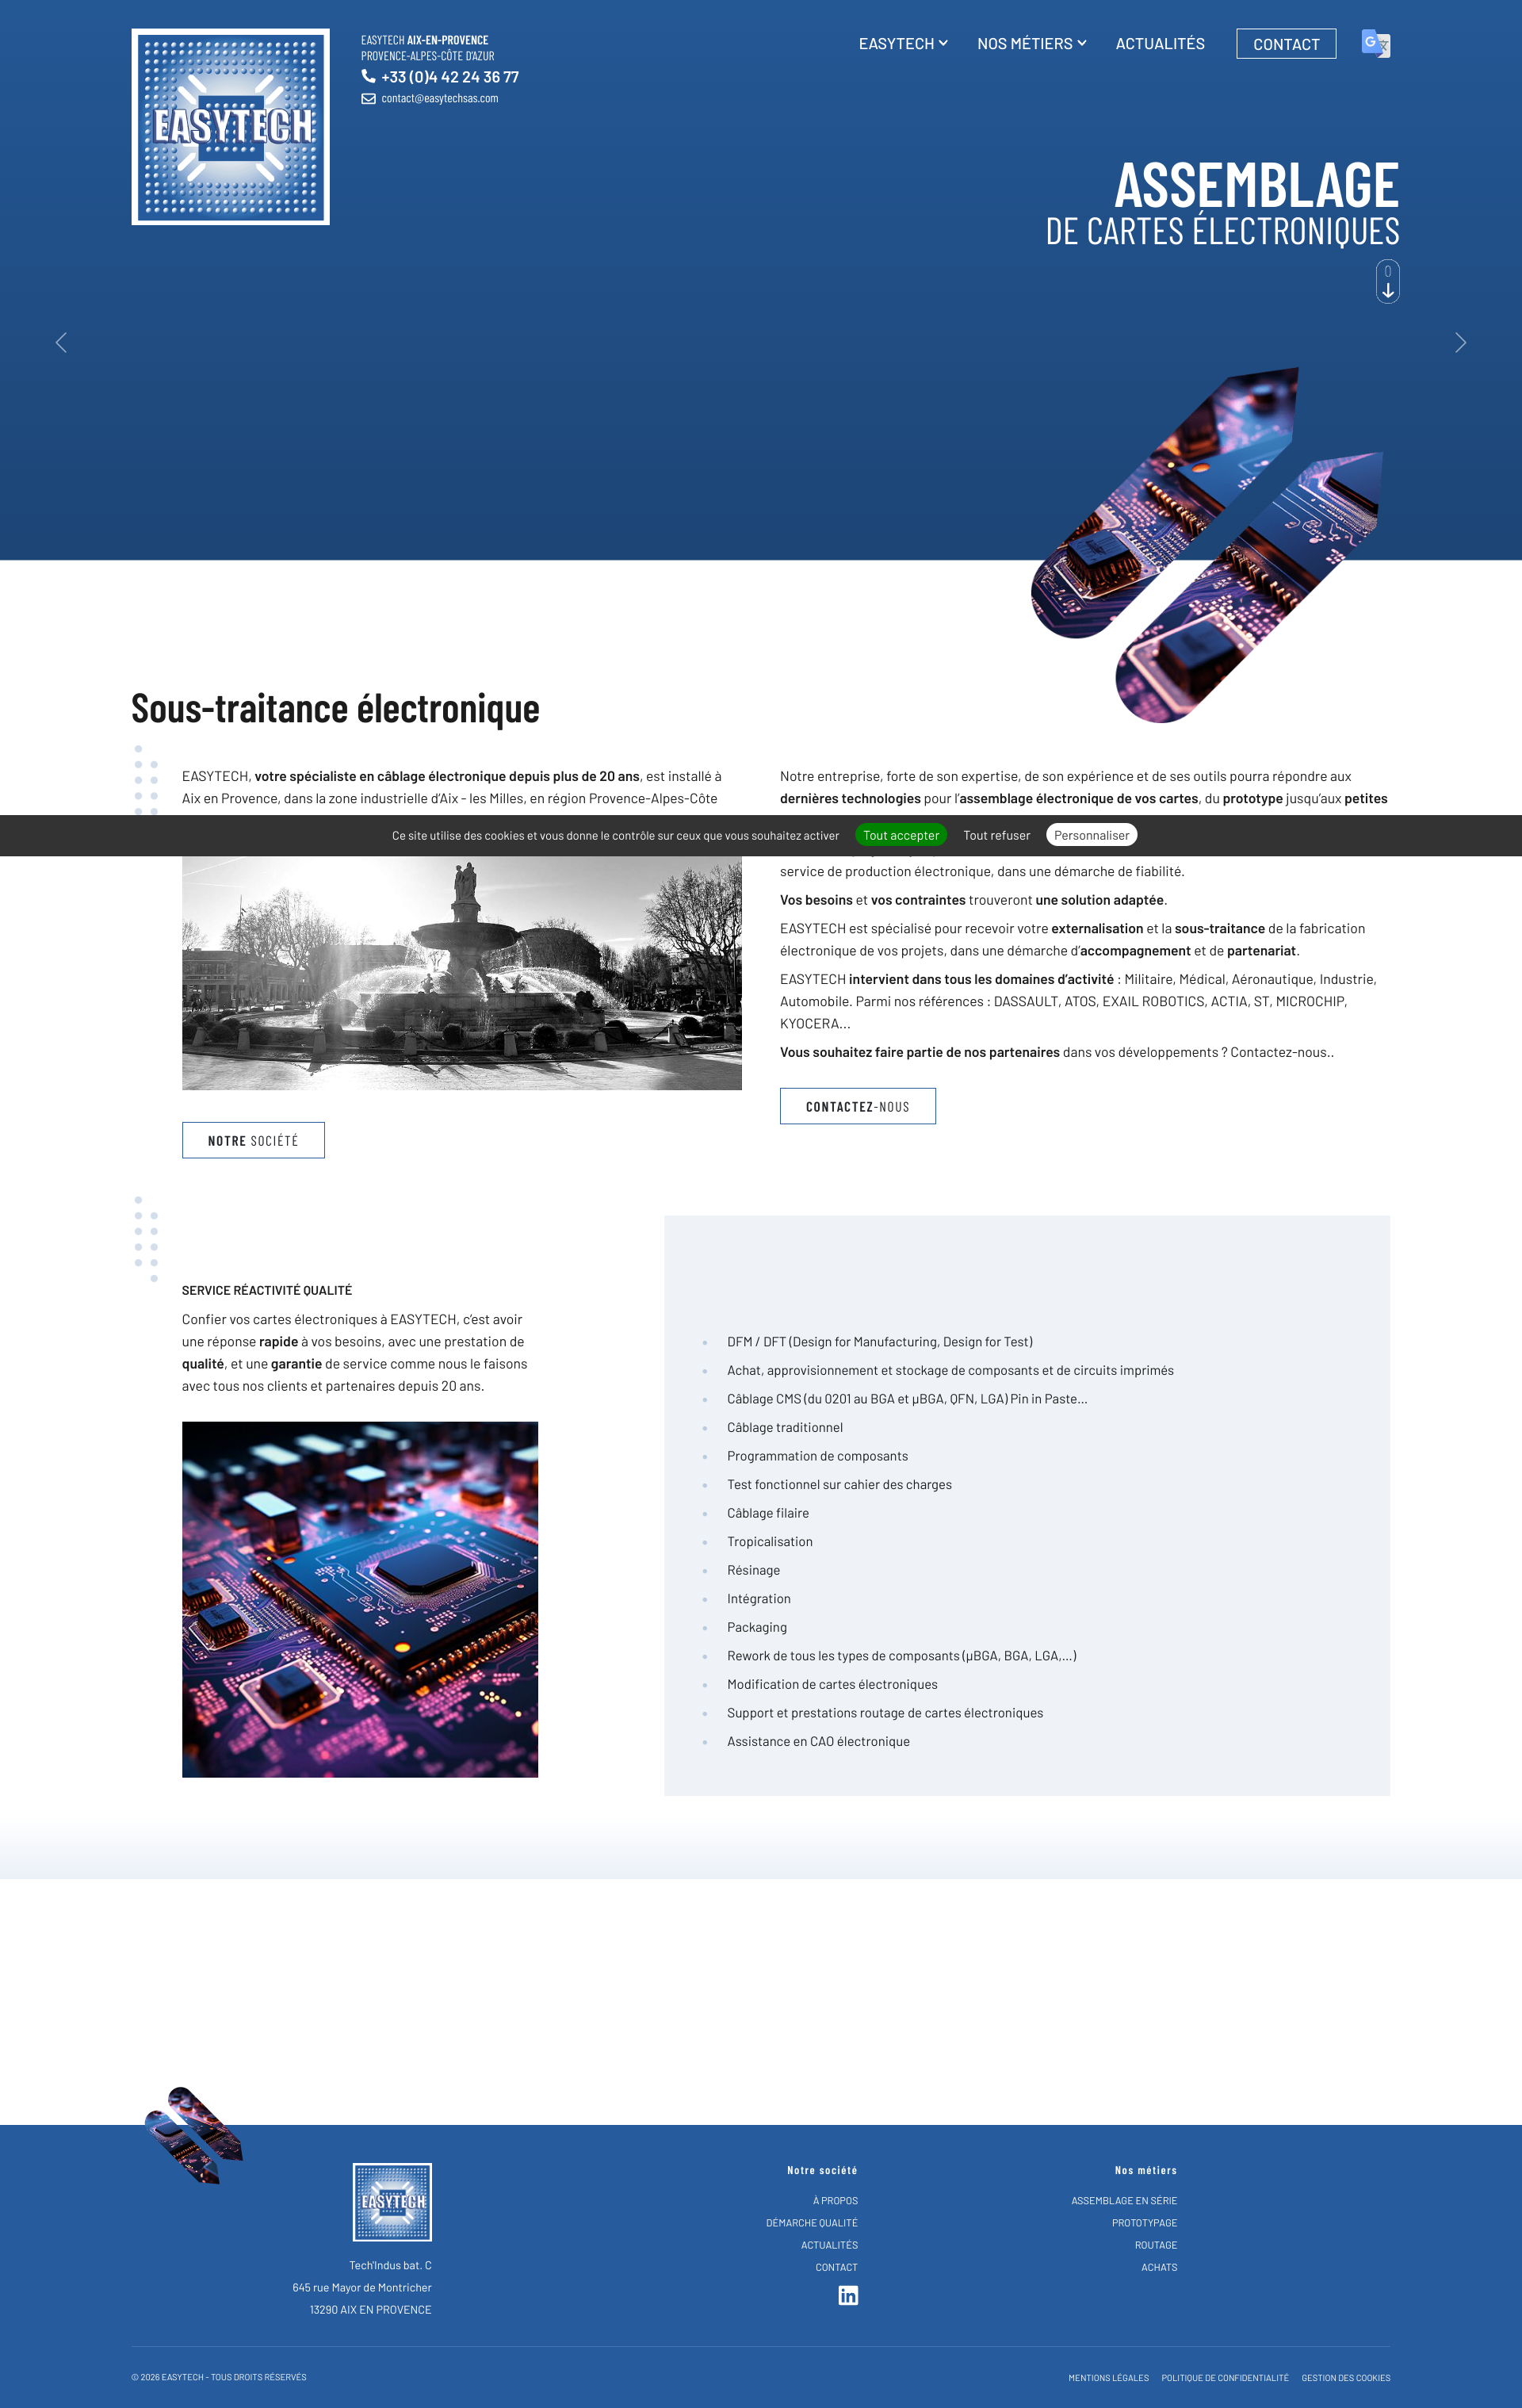Image resolution: width=1522 pixels, height=2408 pixels.
Task: Click the contact@easytechsas.com email link
Action: (x=440, y=98)
